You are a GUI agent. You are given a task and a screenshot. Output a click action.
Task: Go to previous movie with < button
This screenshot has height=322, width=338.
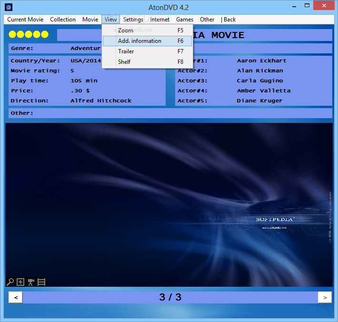(x=16, y=297)
